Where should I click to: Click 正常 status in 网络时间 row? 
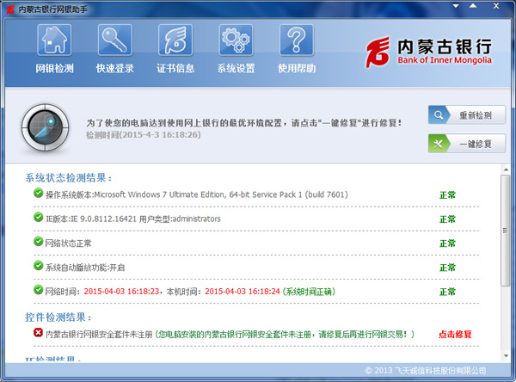[447, 292]
